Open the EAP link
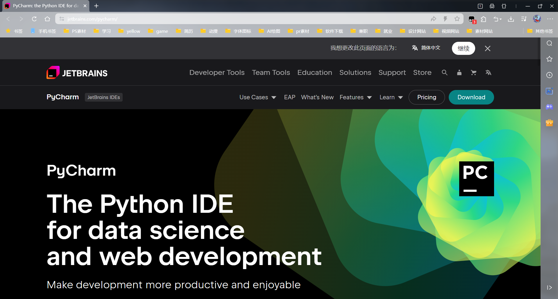This screenshot has height=299, width=558. pyautogui.click(x=290, y=97)
